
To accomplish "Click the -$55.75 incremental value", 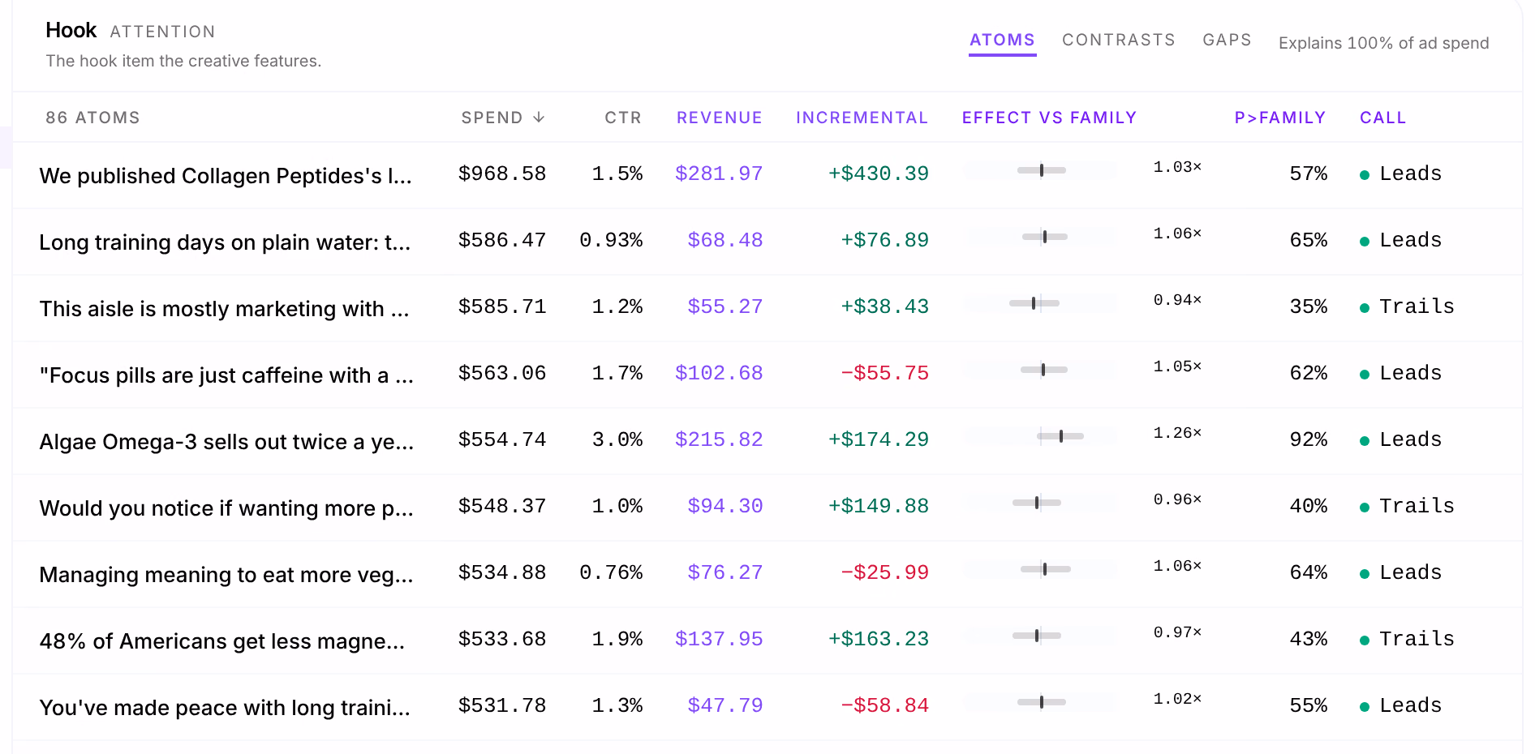I will click(x=884, y=373).
